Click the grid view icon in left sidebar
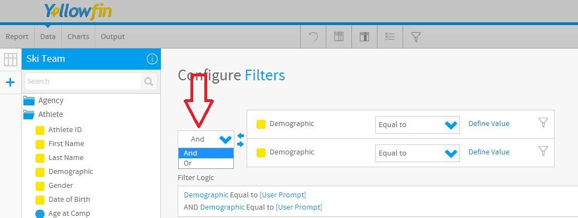 [11, 60]
